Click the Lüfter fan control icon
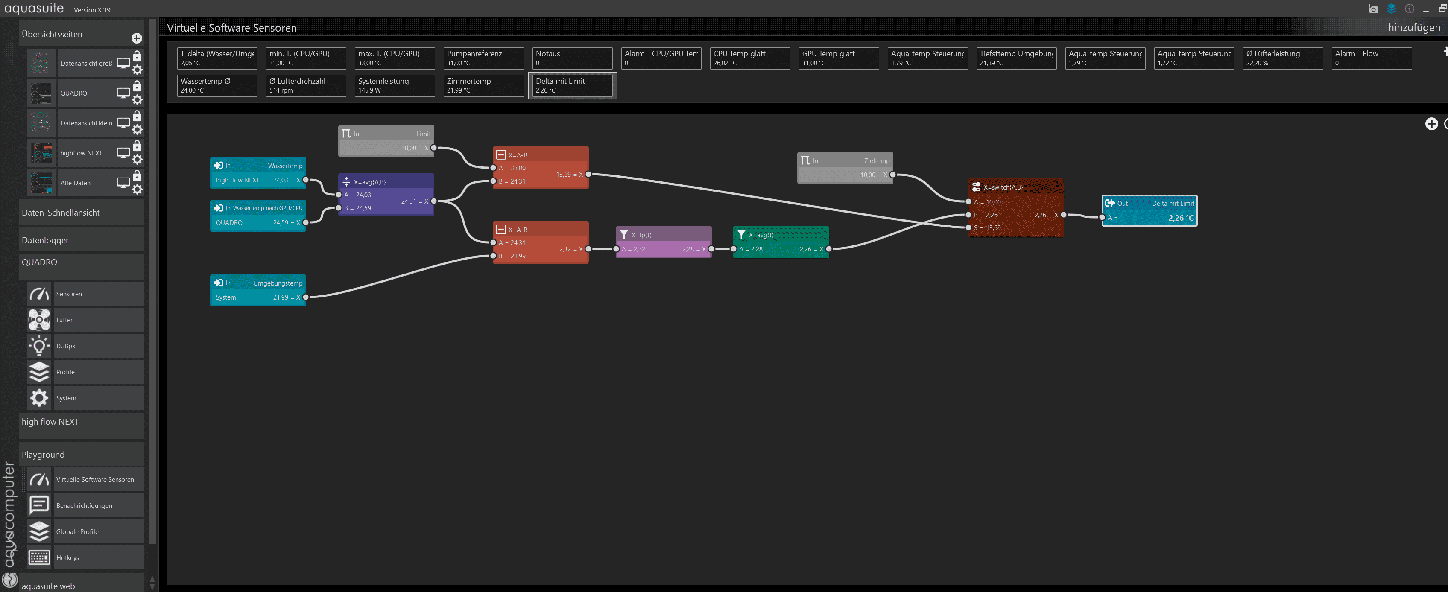Screen dimensions: 1448x592 click(39, 320)
